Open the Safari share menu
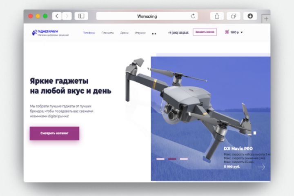The height and width of the screenshot is (196, 294). 217,16
